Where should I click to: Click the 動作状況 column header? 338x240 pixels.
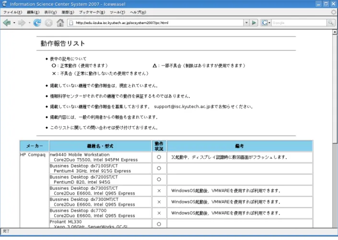[159, 146]
